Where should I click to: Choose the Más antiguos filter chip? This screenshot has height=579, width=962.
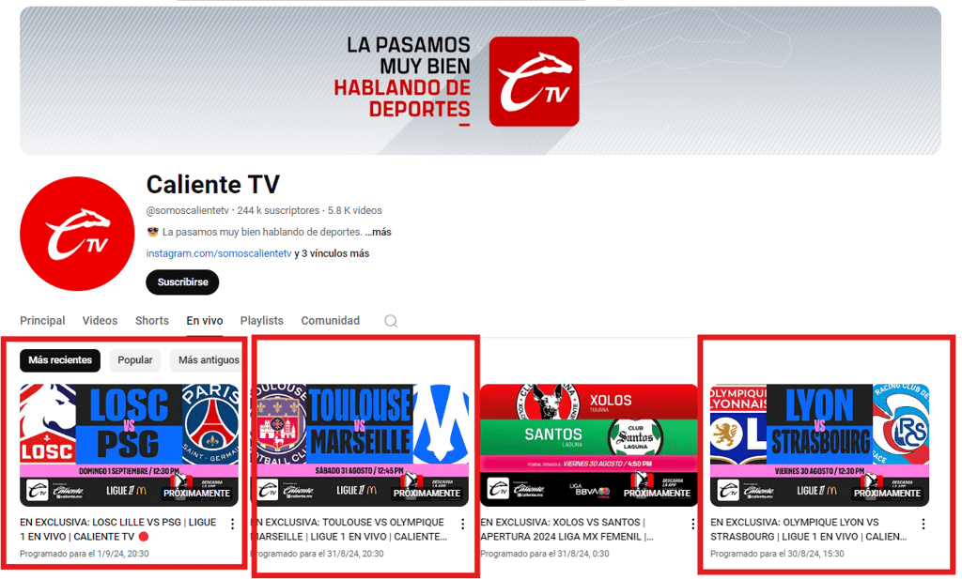pos(209,360)
